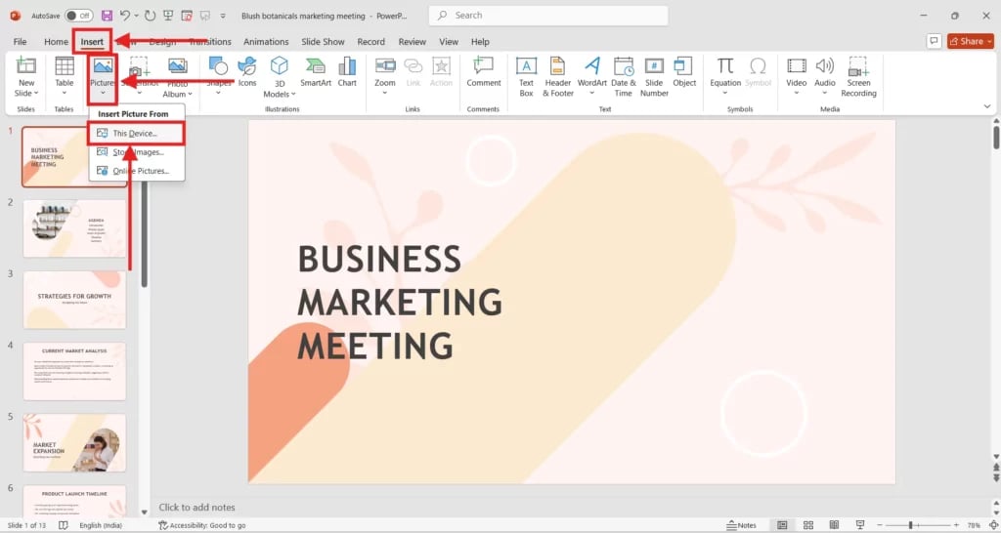Click the Header & Footer icon
This screenshot has height=533, width=1001.
click(x=558, y=67)
